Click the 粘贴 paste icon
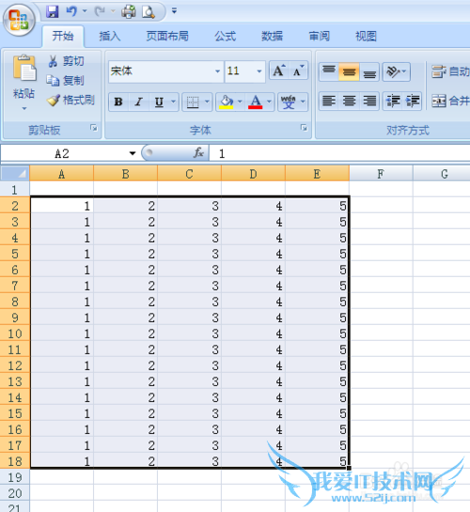The width and height of the screenshot is (470, 512). coord(24,68)
